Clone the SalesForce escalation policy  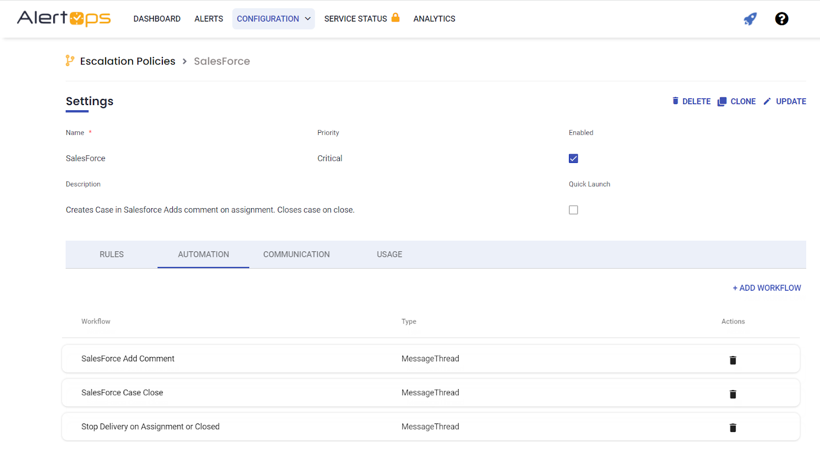(736, 101)
